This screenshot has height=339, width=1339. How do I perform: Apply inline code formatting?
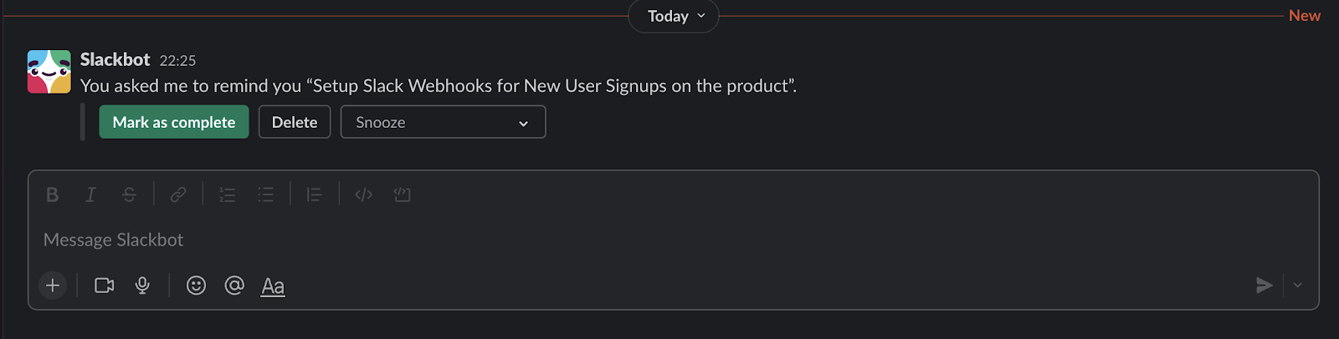(x=363, y=195)
